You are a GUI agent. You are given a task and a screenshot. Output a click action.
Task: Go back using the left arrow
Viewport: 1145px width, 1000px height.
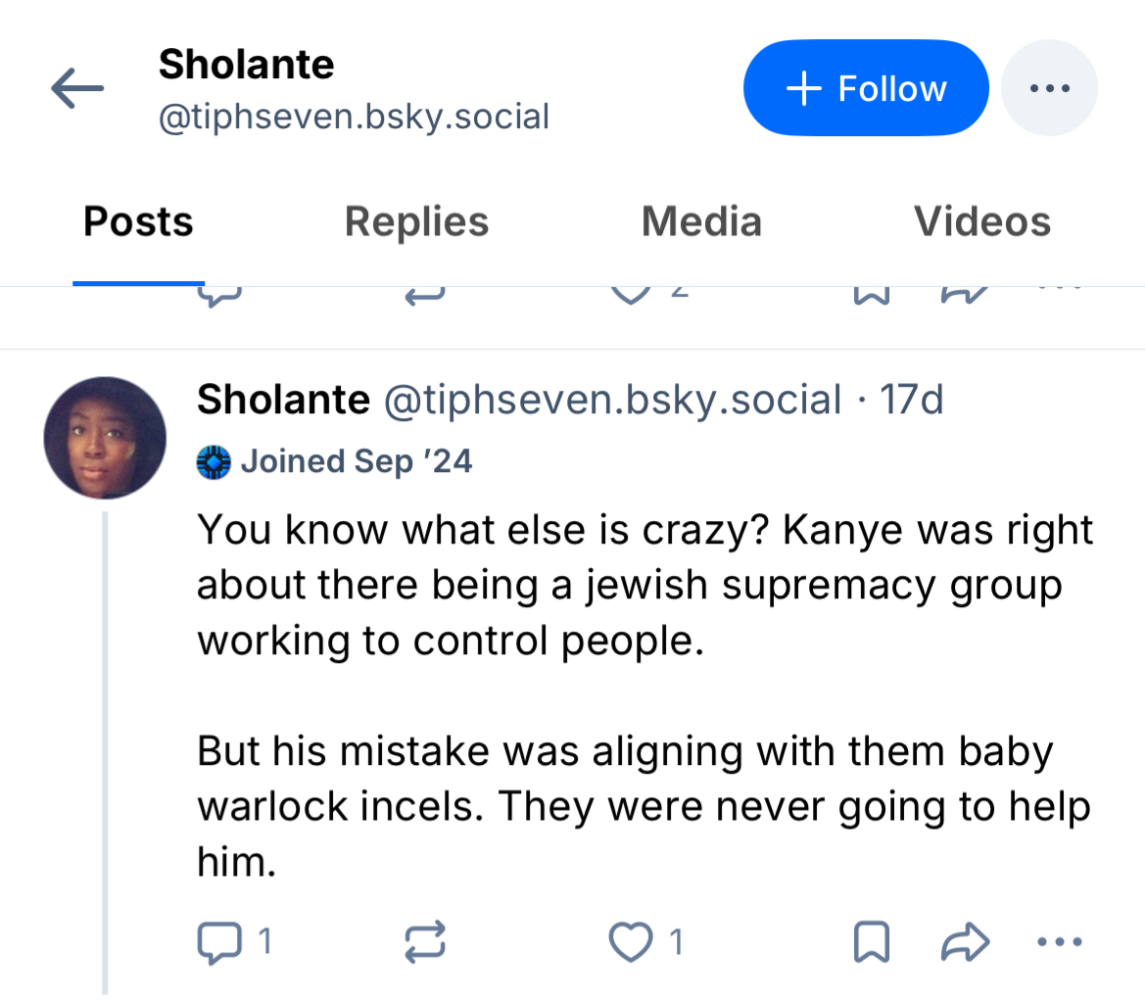coord(77,90)
